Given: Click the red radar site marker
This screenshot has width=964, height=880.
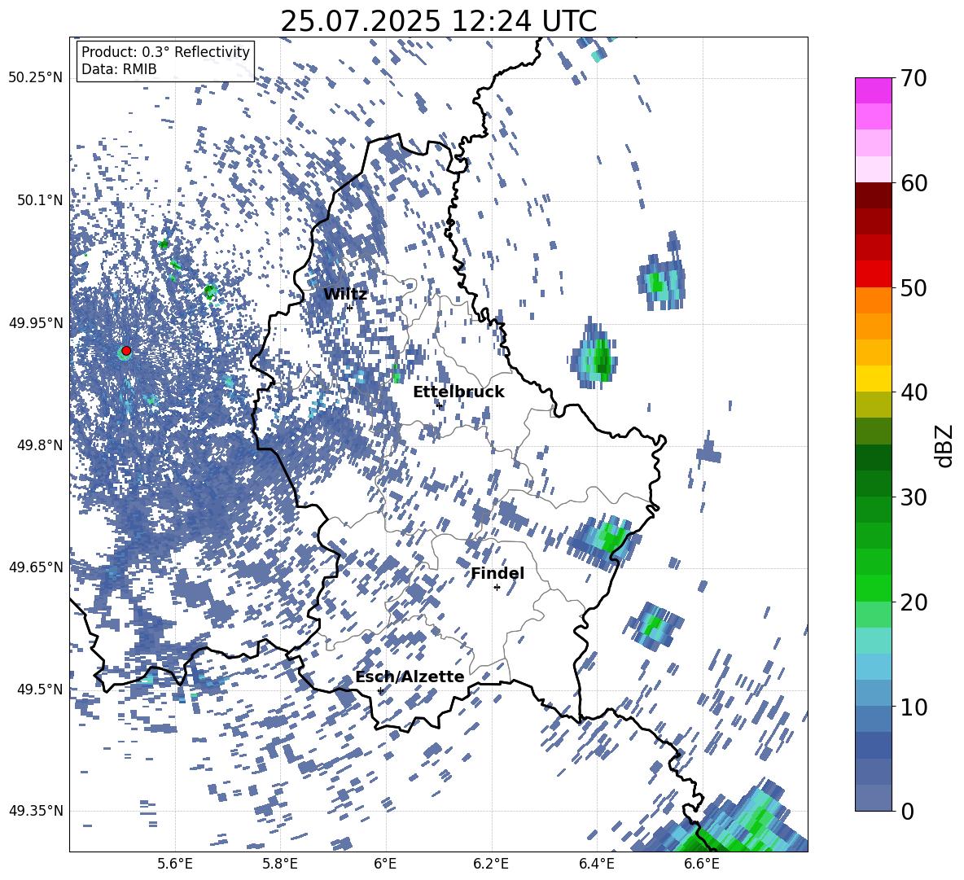Looking at the screenshot, I should point(126,351).
